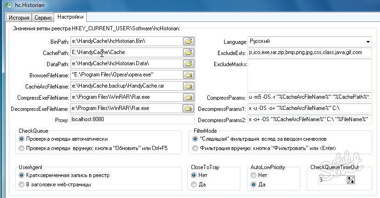Image resolution: width=380 pixels, height=198 pixels.
Task: Set AutoLowPriority to "Нет"
Action: click(x=253, y=175)
